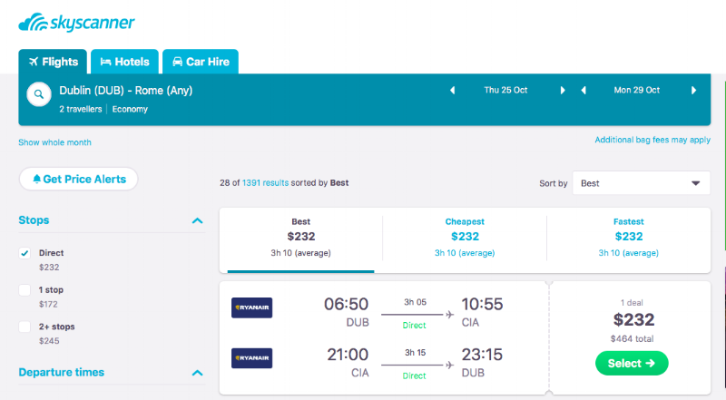
Task: Select the Cheapest results tab
Action: pos(465,239)
